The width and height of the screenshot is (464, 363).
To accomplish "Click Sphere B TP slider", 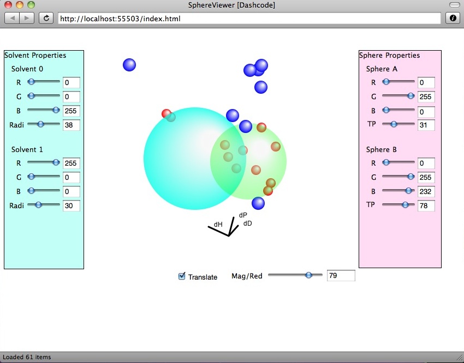I will pos(398,205).
